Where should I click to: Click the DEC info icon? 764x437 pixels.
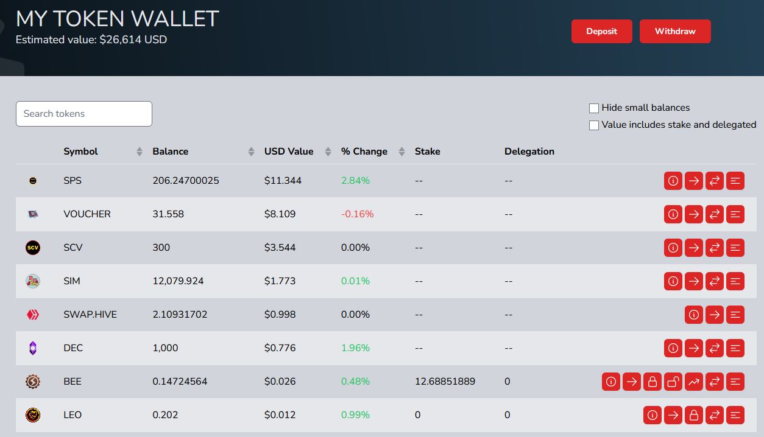coord(673,348)
